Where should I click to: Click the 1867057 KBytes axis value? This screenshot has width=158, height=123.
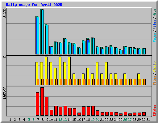pyautogui.click(x=5, y=93)
